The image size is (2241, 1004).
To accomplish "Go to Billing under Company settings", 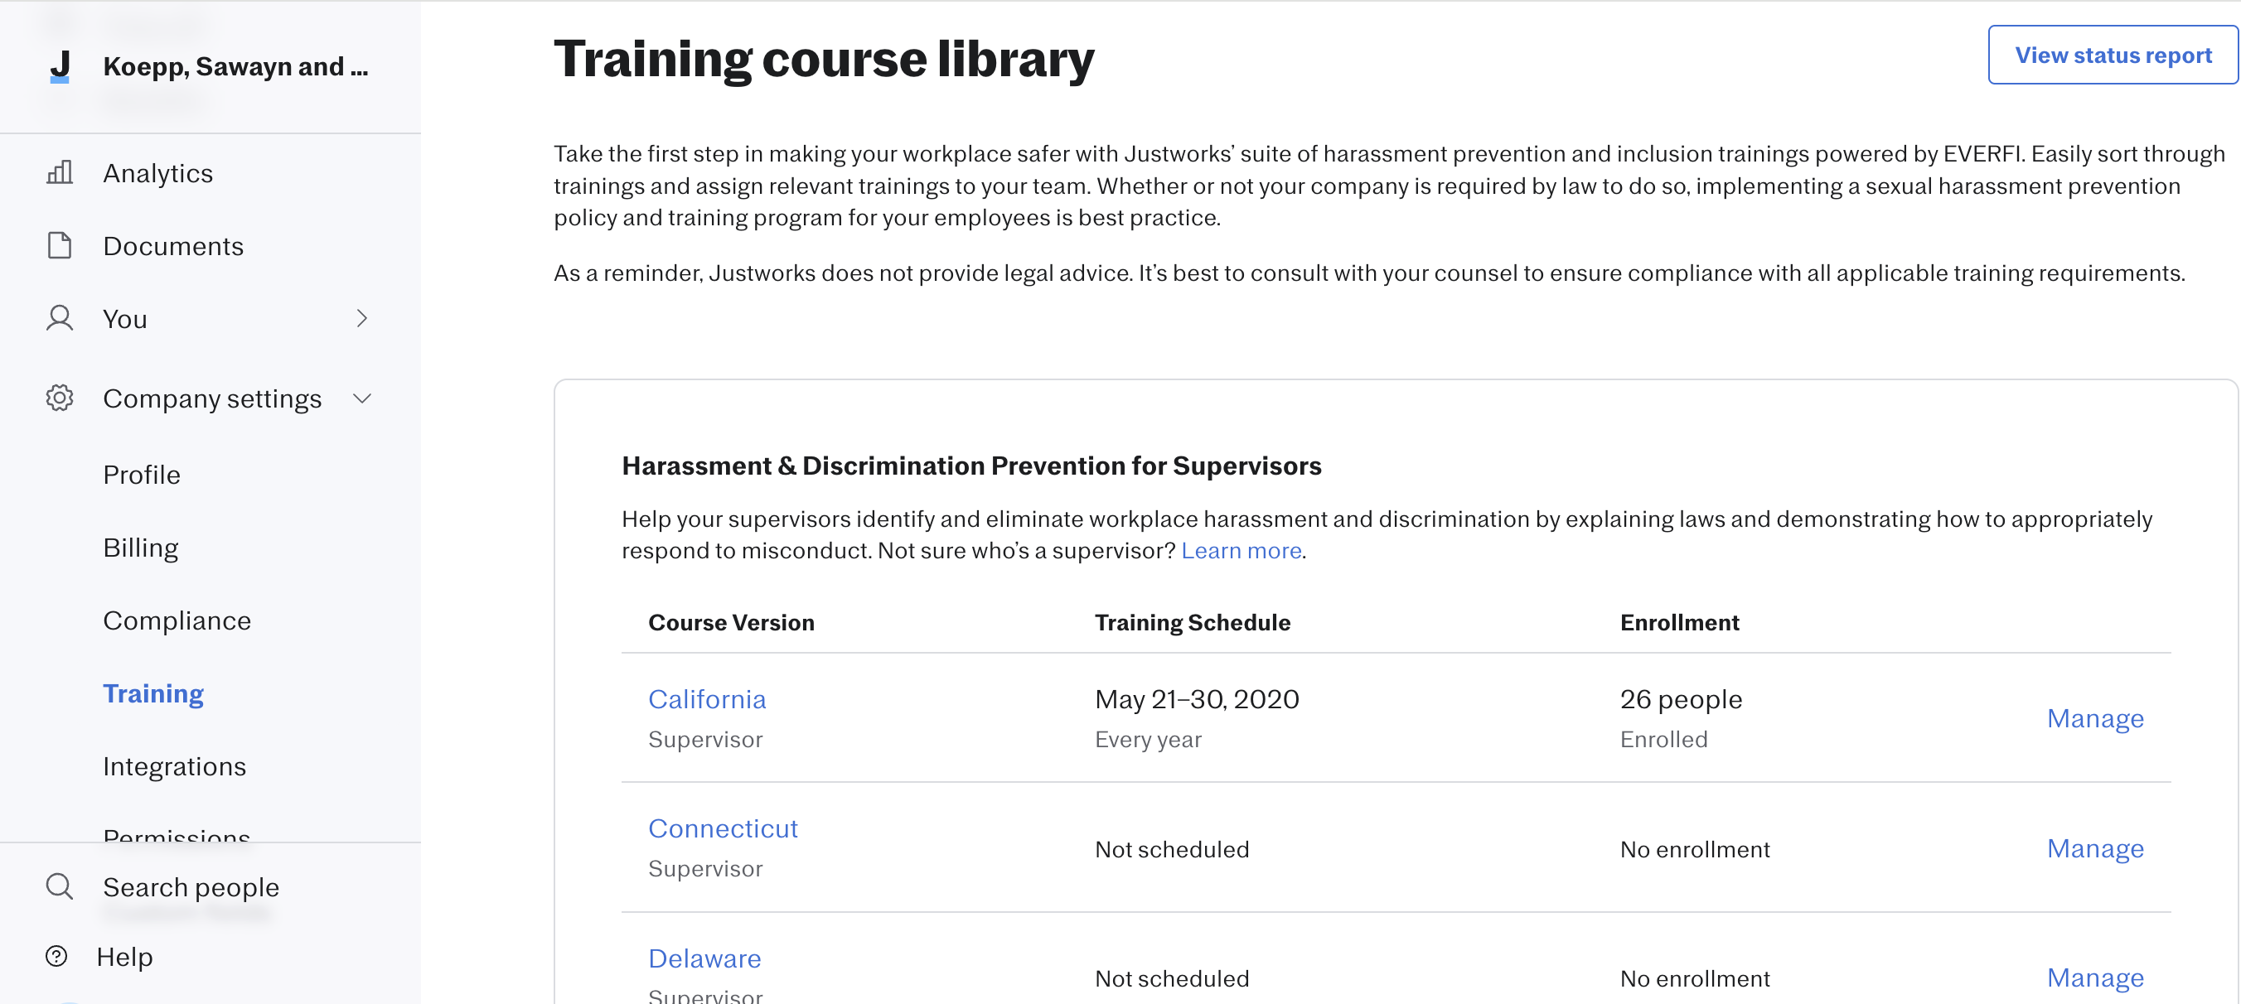I will (x=141, y=548).
